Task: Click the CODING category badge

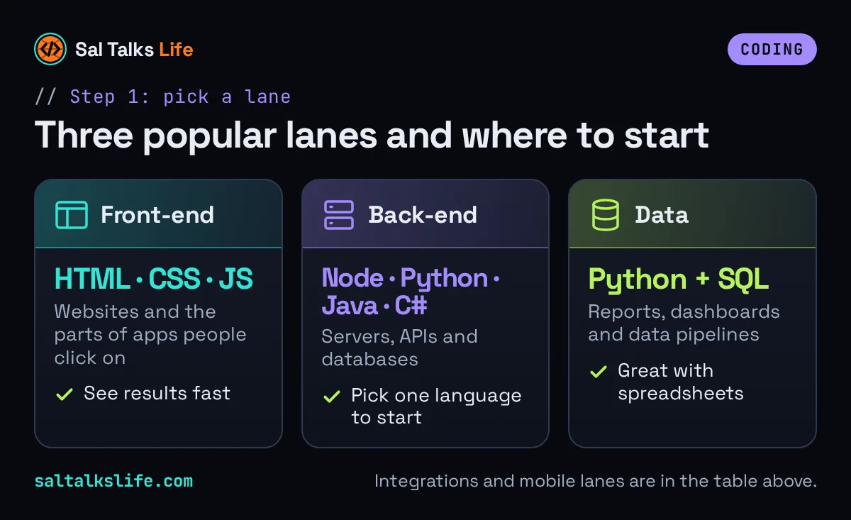Action: (x=772, y=50)
